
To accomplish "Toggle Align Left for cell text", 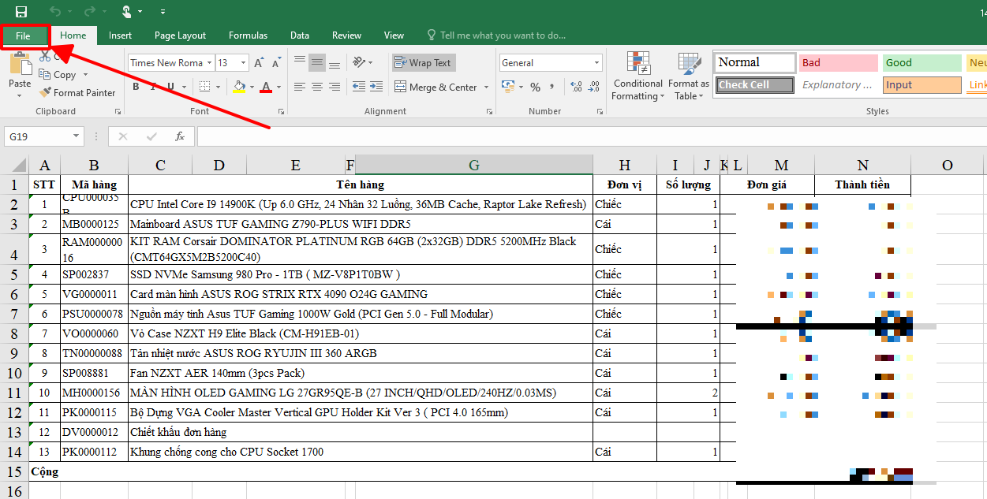I will [300, 87].
